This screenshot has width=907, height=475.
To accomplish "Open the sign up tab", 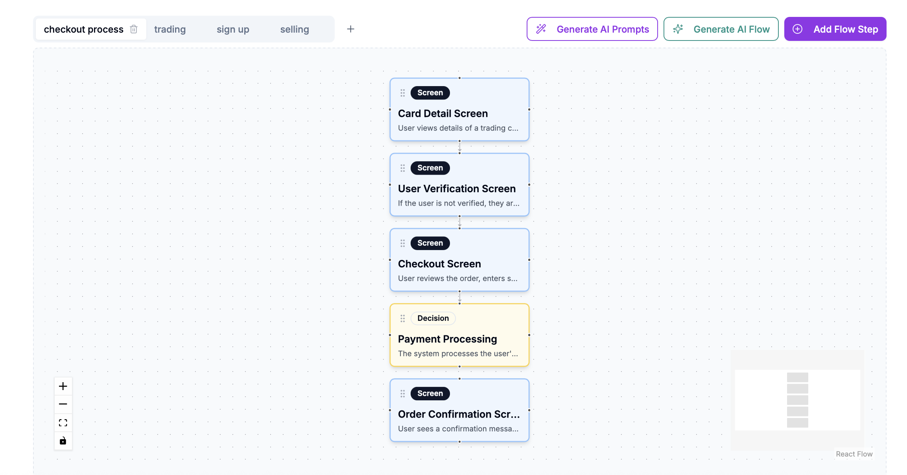I will (x=233, y=29).
